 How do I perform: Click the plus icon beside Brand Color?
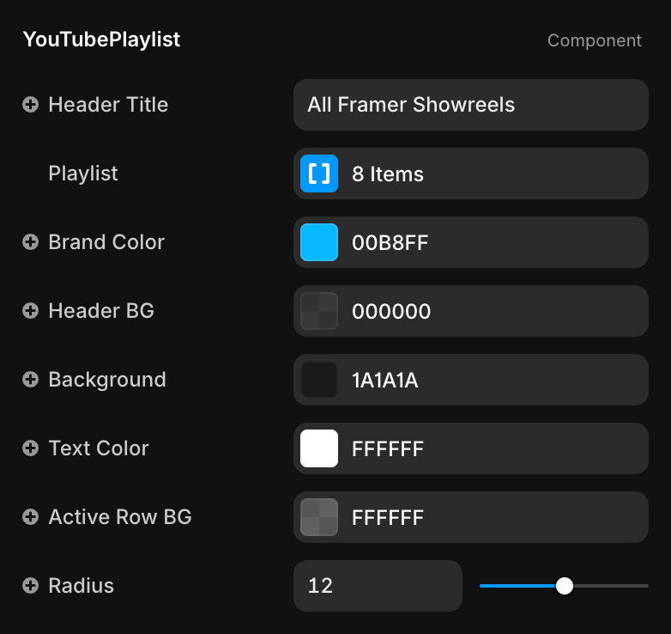point(30,242)
